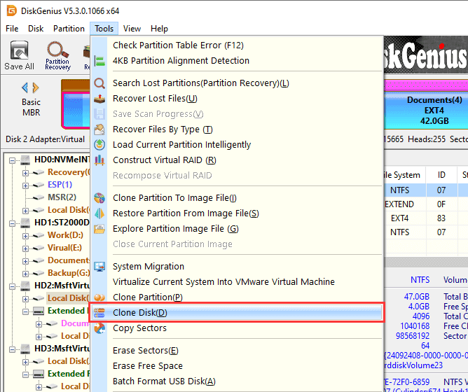Image resolution: width=468 pixels, height=392 pixels.
Task: Collapse the HD1 ST2000 disk node
Action: tap(12, 223)
